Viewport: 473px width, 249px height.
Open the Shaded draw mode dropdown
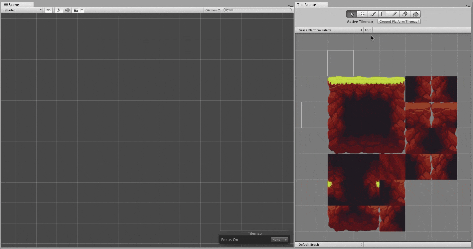[23, 10]
